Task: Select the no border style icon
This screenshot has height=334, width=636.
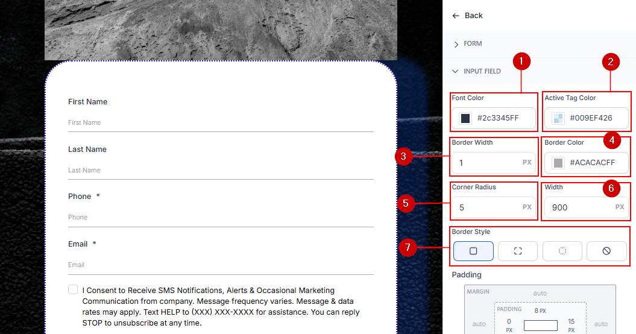Action: pos(606,251)
